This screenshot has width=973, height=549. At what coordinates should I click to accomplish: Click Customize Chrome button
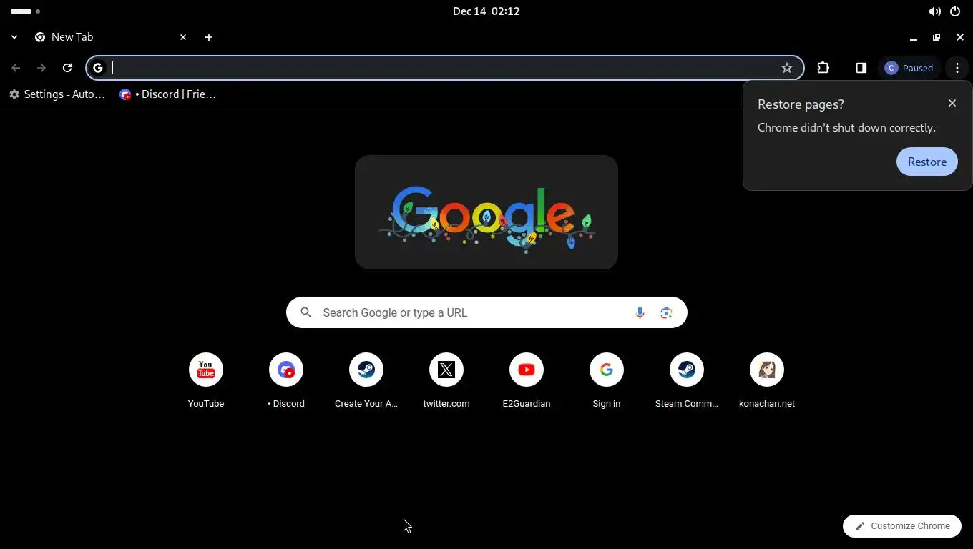[x=902, y=526]
